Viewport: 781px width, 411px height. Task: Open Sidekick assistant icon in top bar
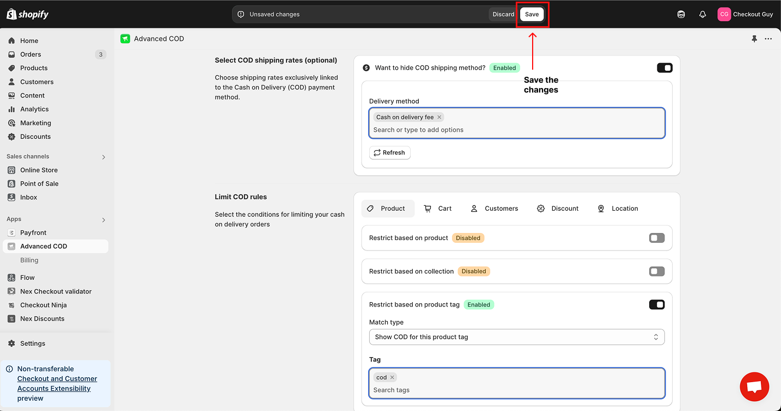pos(681,15)
